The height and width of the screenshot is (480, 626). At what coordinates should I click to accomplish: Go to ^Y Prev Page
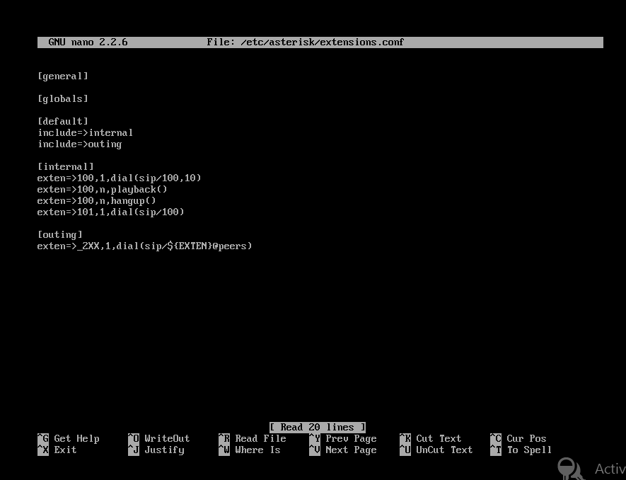pyautogui.click(x=342, y=438)
